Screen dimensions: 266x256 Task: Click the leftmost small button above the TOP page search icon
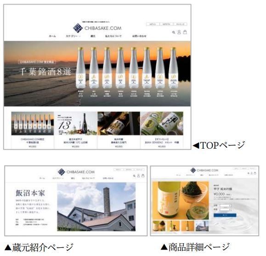point(153,24)
